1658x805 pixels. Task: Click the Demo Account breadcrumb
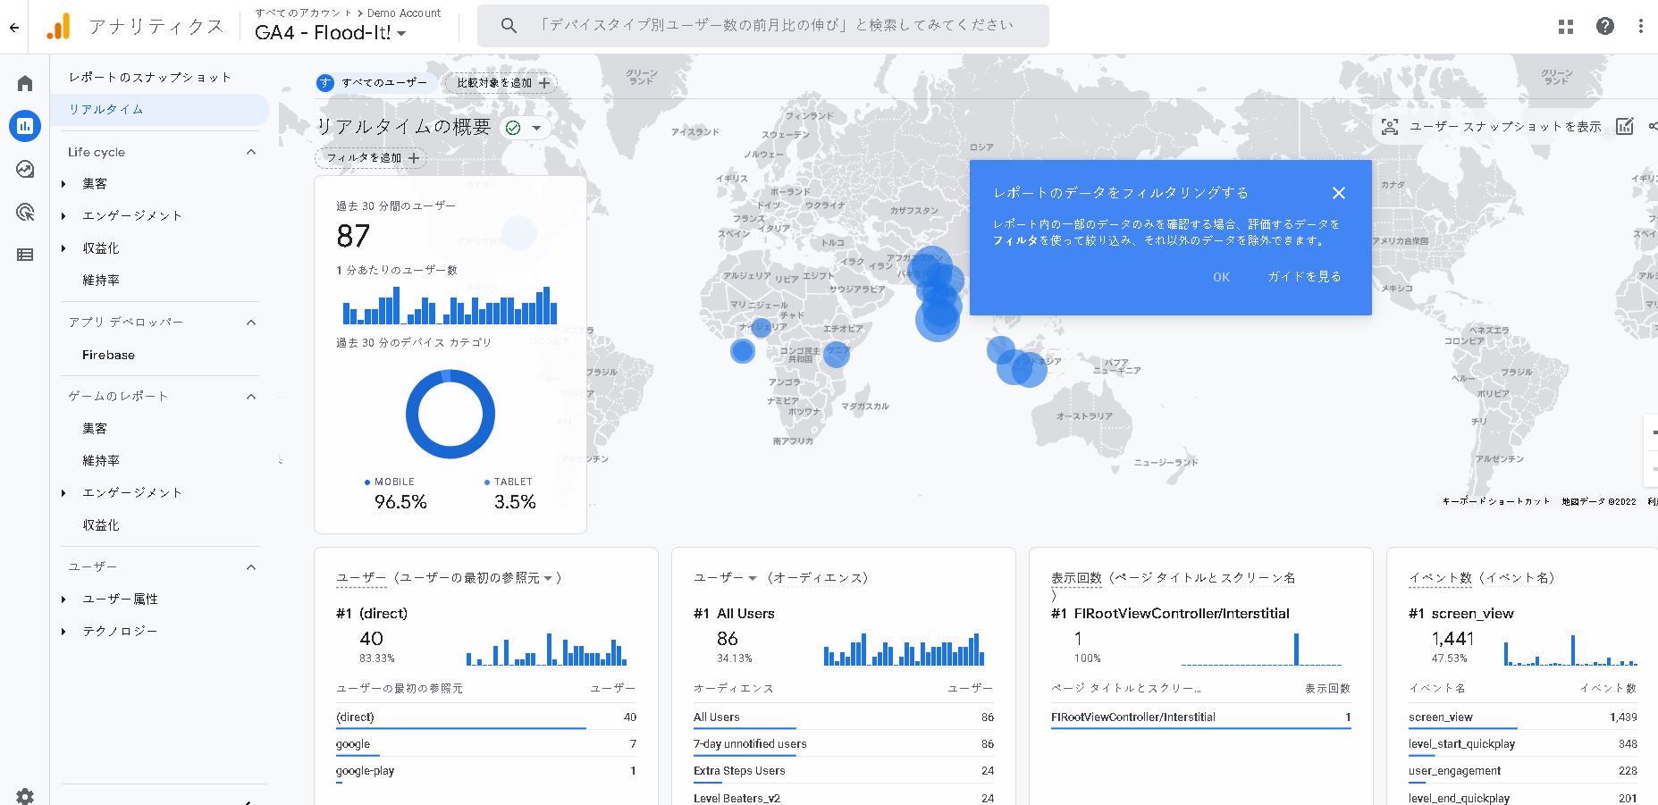coord(404,13)
